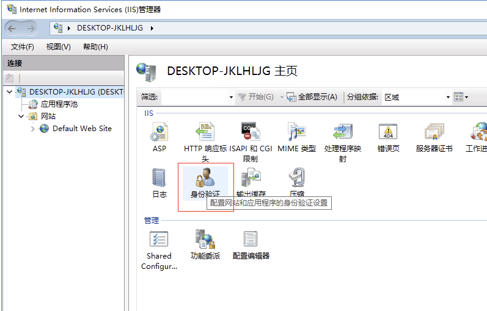Open the 分组依据 区域 dropdown
The height and width of the screenshot is (311, 487).
(x=417, y=98)
